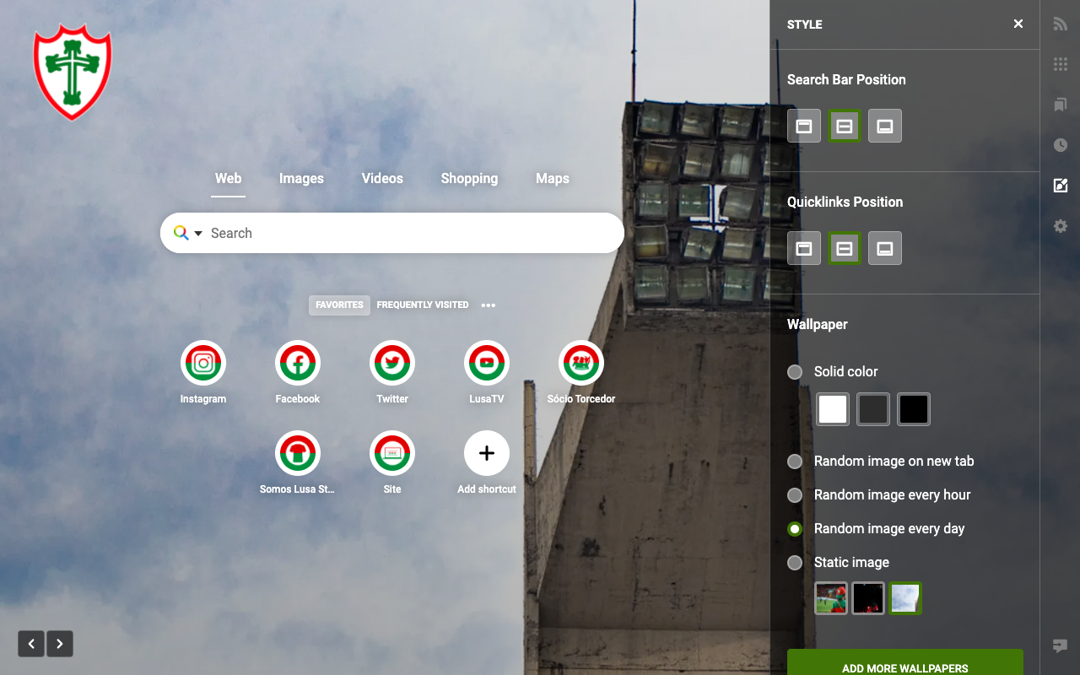Open the settings gear sidebar icon
Image resolution: width=1080 pixels, height=675 pixels.
pos(1061,226)
